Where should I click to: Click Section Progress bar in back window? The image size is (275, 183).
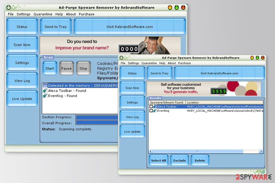pos(97,117)
